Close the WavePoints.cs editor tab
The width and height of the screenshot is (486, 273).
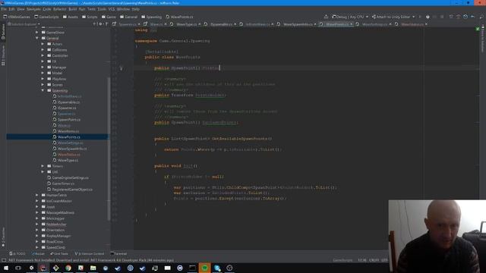click(352, 24)
